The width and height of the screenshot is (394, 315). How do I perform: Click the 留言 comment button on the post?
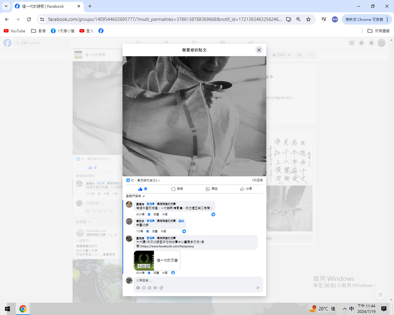tap(177, 189)
